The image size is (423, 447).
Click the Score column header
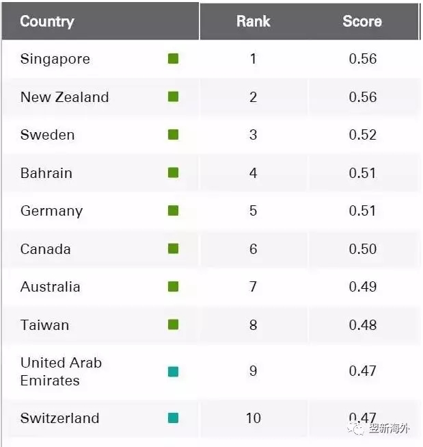coord(362,21)
